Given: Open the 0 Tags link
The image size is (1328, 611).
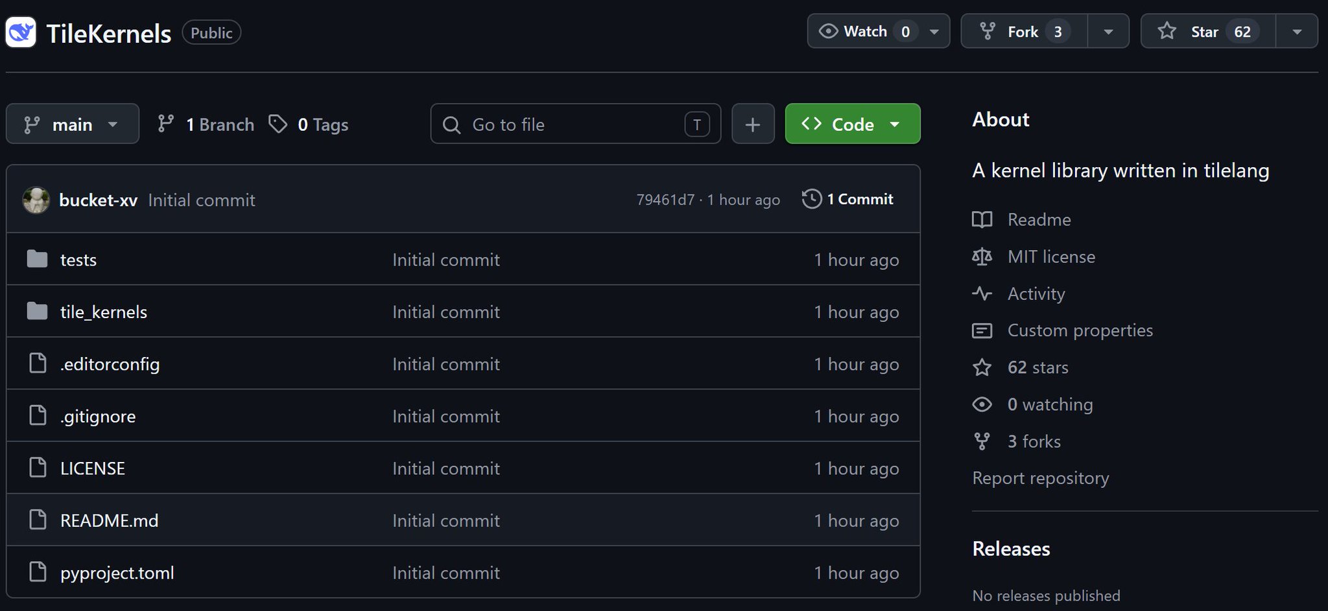Looking at the screenshot, I should (x=309, y=124).
